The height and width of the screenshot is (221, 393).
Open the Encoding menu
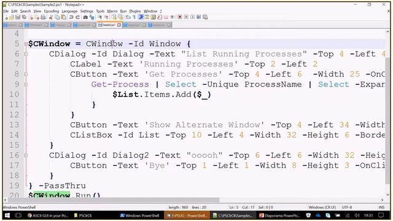[51, 11]
